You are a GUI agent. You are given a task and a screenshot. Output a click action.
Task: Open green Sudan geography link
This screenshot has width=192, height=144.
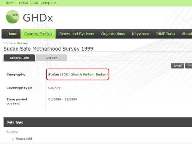[101, 74]
